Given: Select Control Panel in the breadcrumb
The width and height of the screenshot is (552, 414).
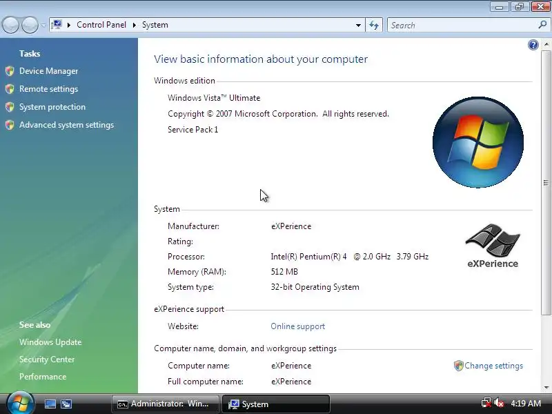Looking at the screenshot, I should [101, 25].
